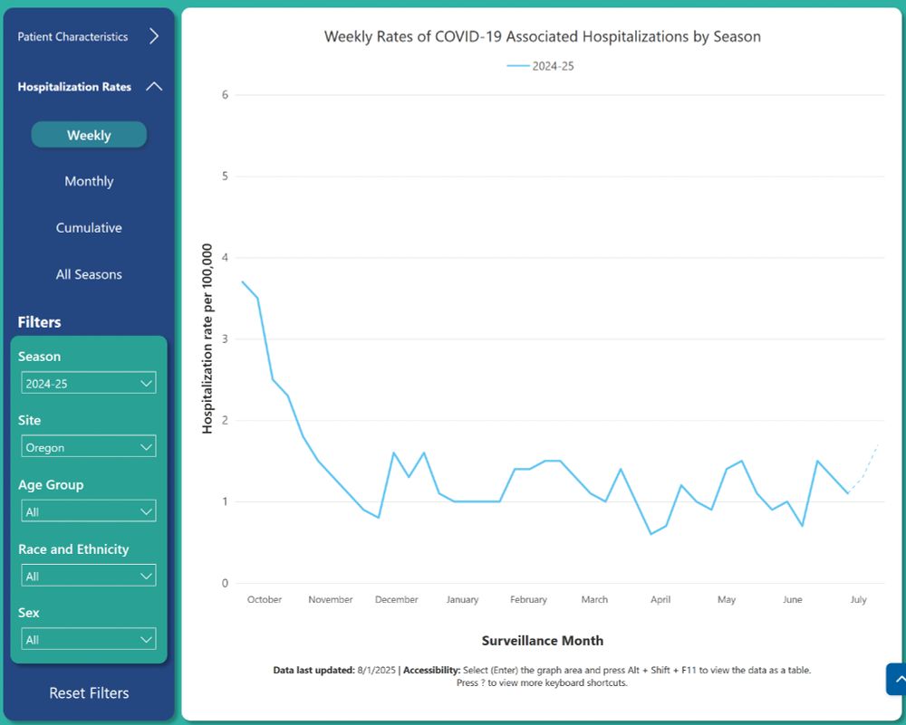
Task: Click the Hospitalization Rates menu label
Action: coord(74,87)
